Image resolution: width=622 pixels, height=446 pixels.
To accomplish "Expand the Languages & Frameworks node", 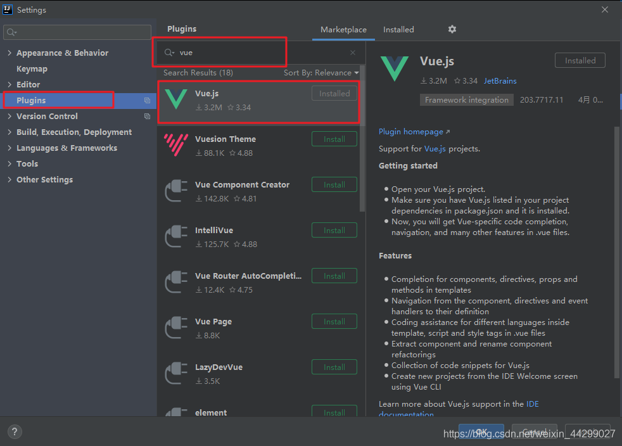I will click(x=10, y=148).
